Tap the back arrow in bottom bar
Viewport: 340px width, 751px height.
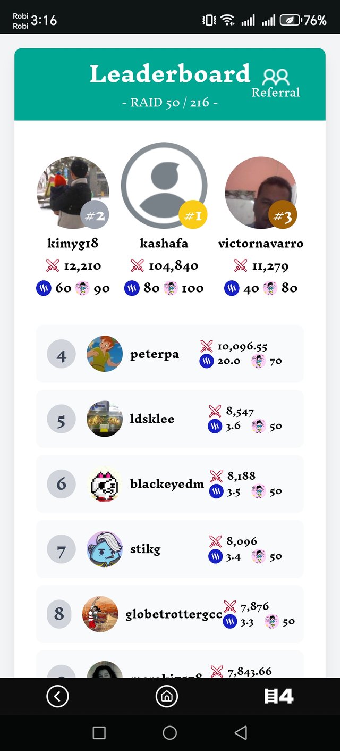(57, 696)
